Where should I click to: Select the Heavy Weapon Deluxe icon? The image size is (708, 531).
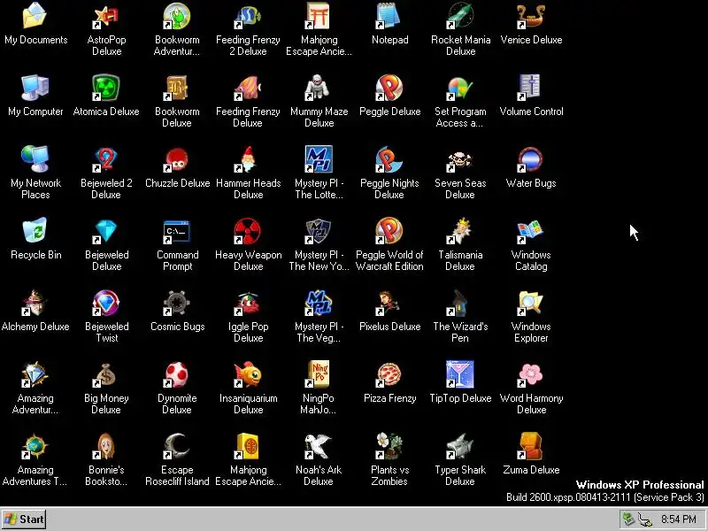point(248,230)
